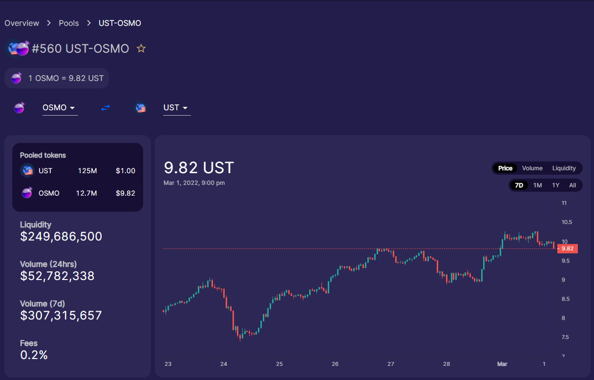Go to Overview breadcrumb
The image size is (594, 380).
point(22,23)
